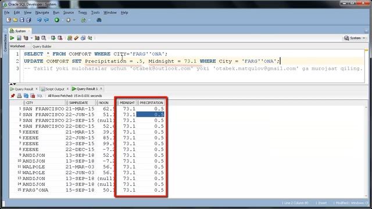Open the Navigate menu
The height and width of the screenshot is (209, 372).
[42, 13]
